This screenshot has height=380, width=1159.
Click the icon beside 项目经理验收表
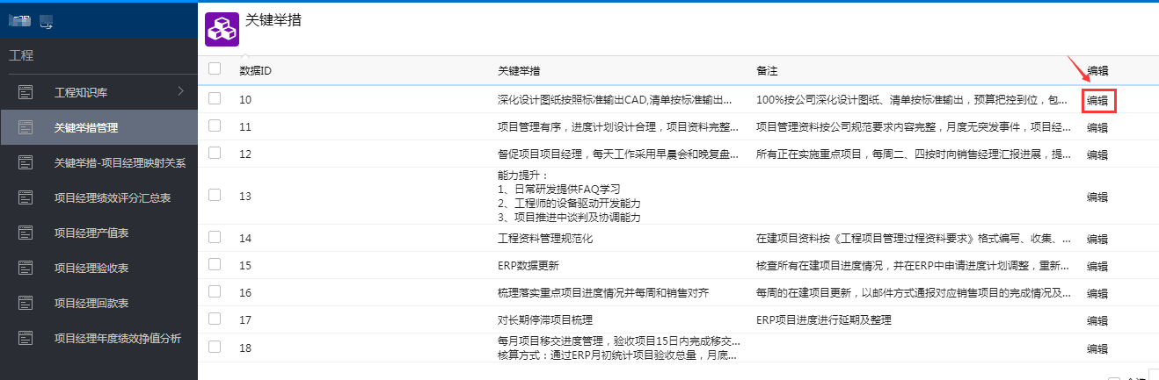pos(26,268)
